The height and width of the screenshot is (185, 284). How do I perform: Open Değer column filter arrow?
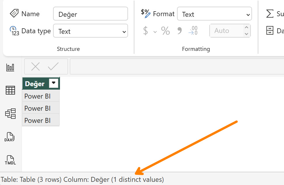point(54,84)
